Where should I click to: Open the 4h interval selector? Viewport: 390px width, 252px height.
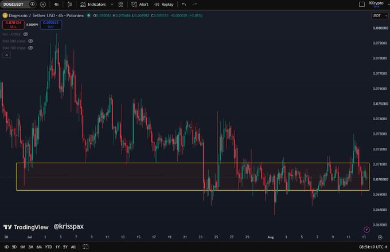coord(56,4)
